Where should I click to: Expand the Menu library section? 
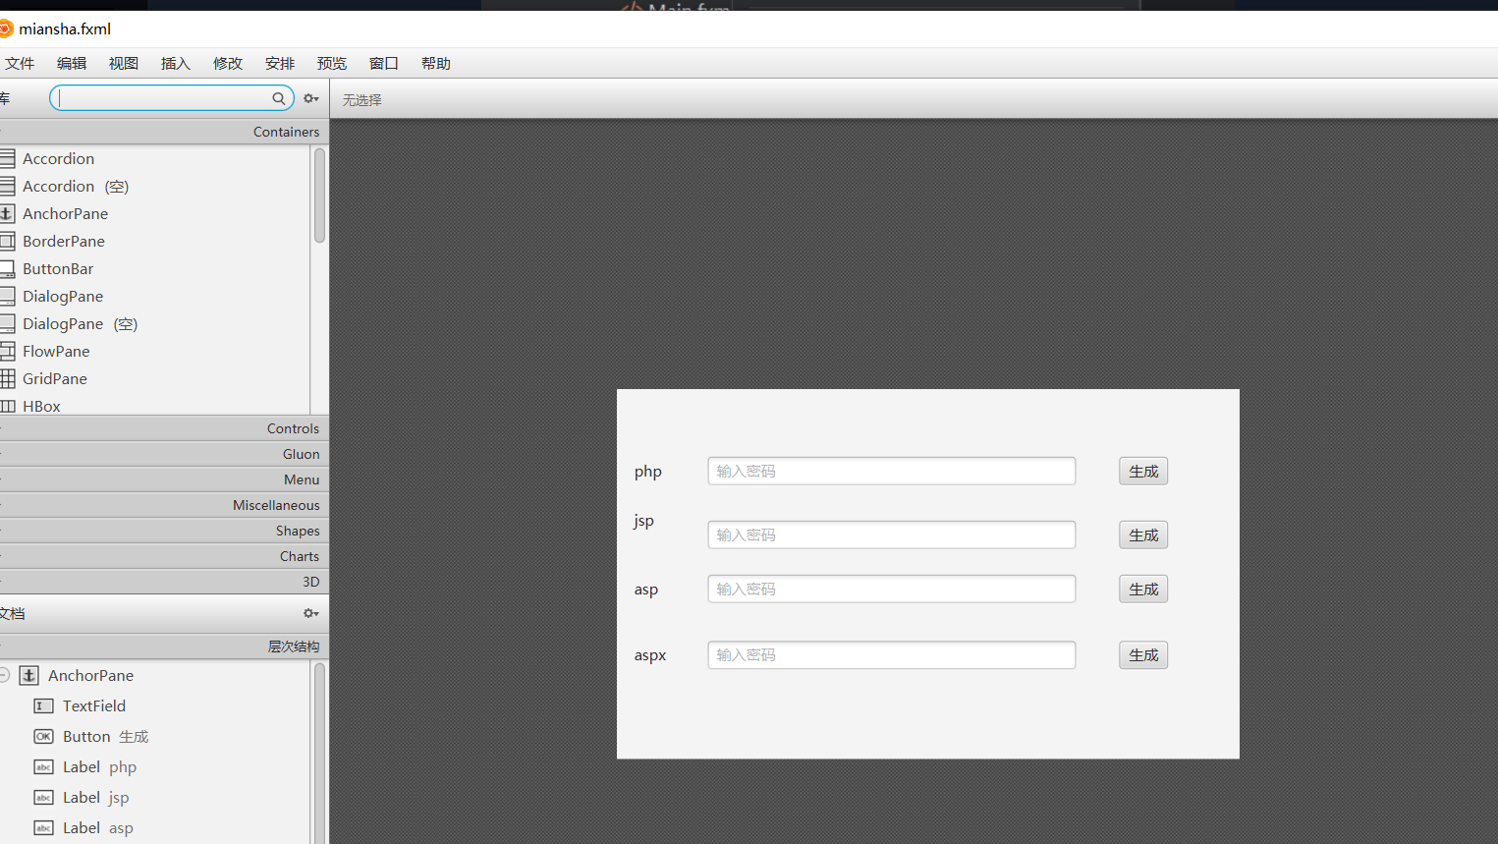coord(164,479)
